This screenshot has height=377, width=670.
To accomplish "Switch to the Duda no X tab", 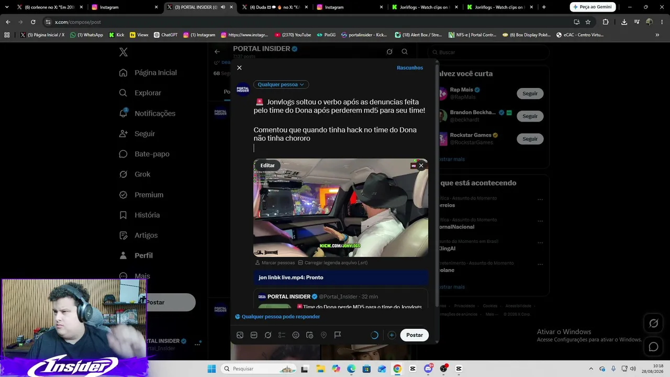I will 275,7.
